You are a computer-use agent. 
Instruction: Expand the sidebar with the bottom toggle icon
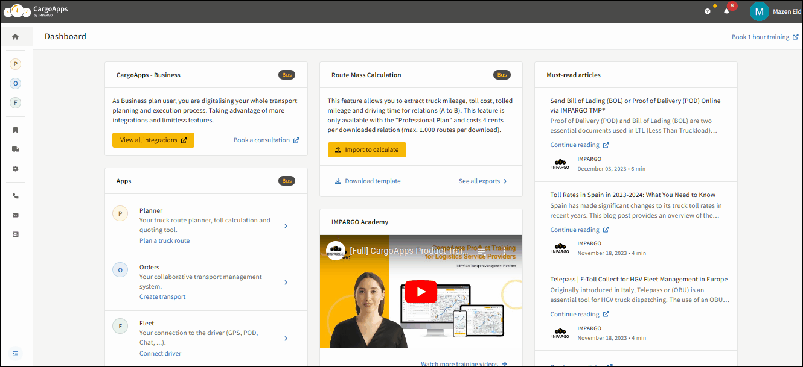coord(16,354)
